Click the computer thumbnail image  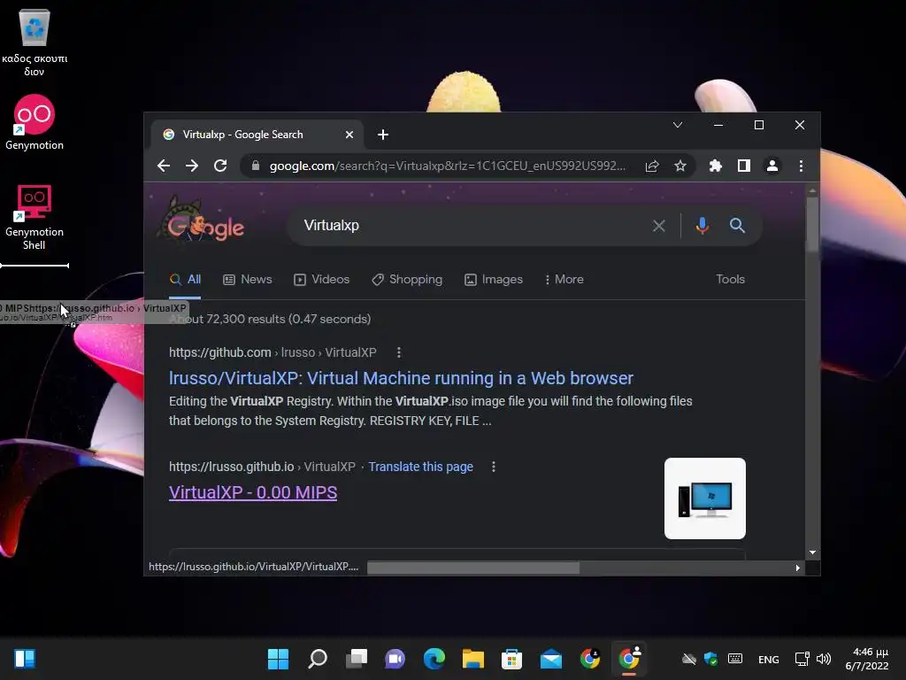click(705, 498)
